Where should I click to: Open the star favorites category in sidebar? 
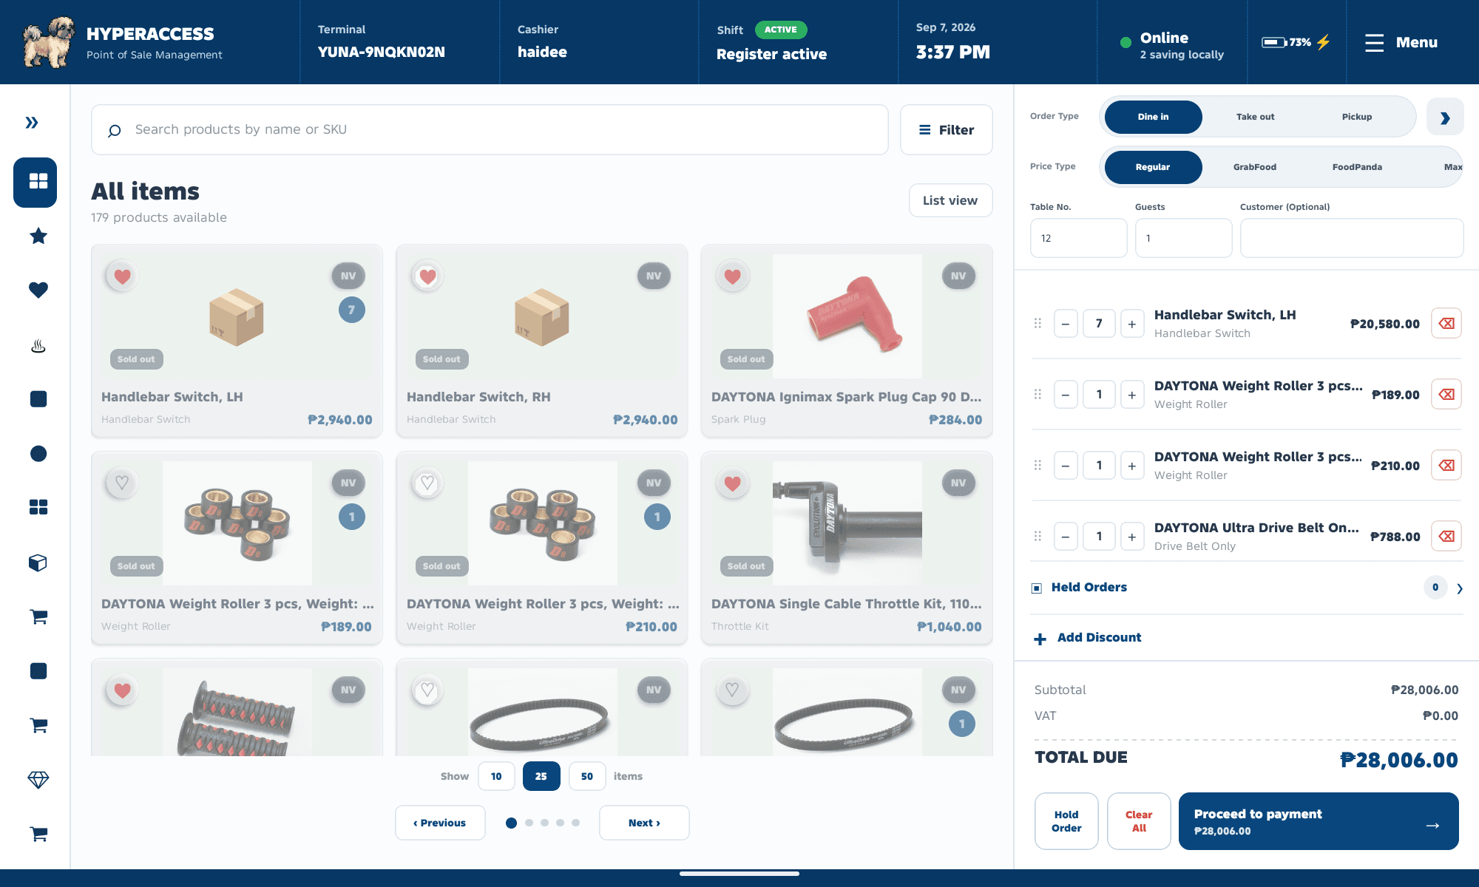coord(38,237)
